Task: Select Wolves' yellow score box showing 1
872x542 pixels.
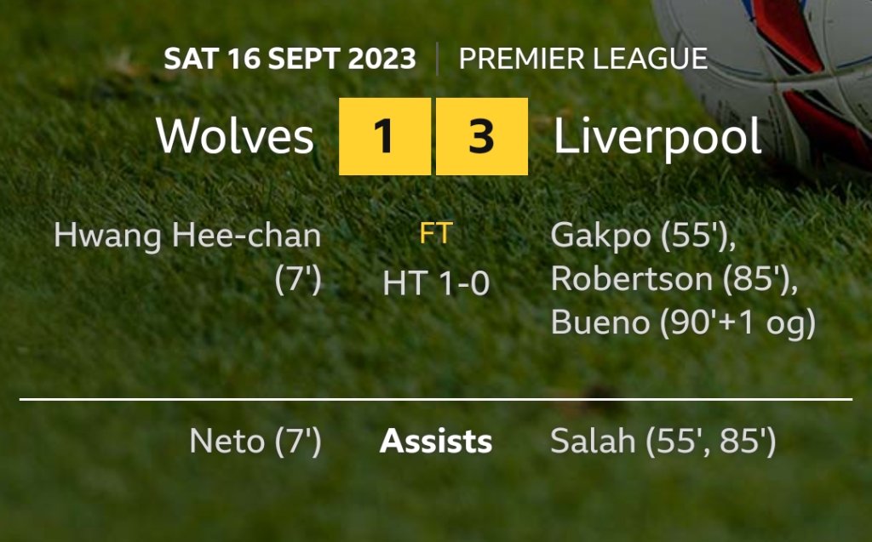Action: (x=384, y=136)
